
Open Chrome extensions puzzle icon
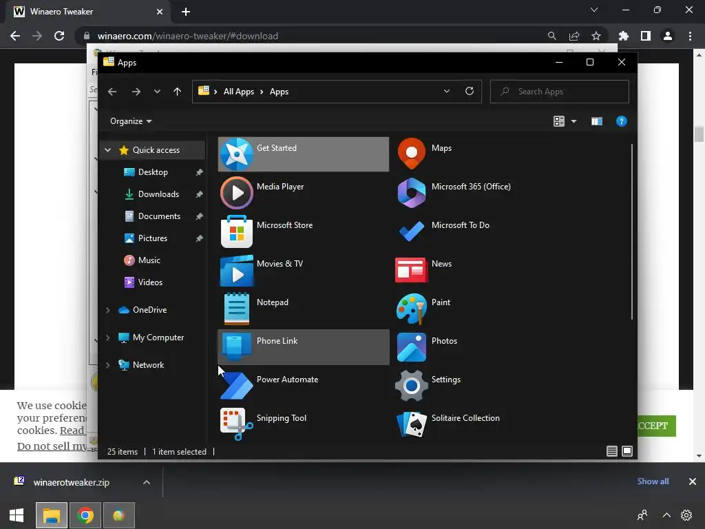click(x=623, y=36)
